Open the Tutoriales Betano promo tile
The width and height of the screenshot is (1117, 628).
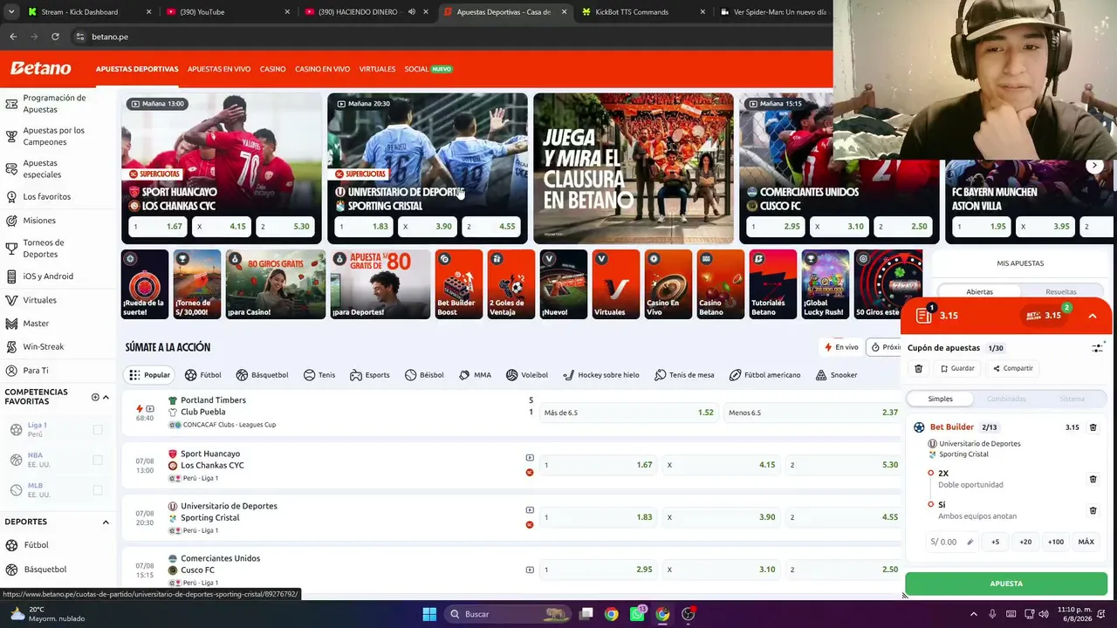point(772,284)
